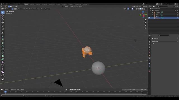The width and height of the screenshot is (179, 100).
Task: Click the zoom view magnifier icon
Action: point(146,20)
